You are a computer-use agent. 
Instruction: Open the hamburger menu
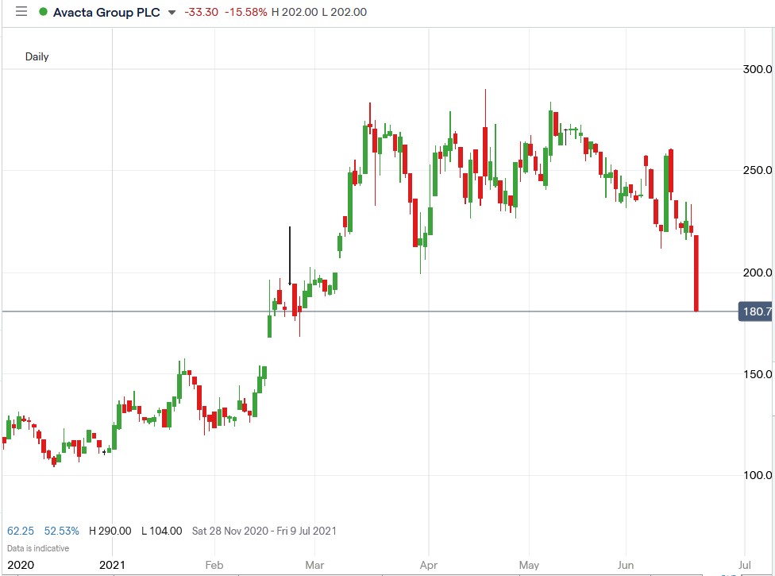21,11
